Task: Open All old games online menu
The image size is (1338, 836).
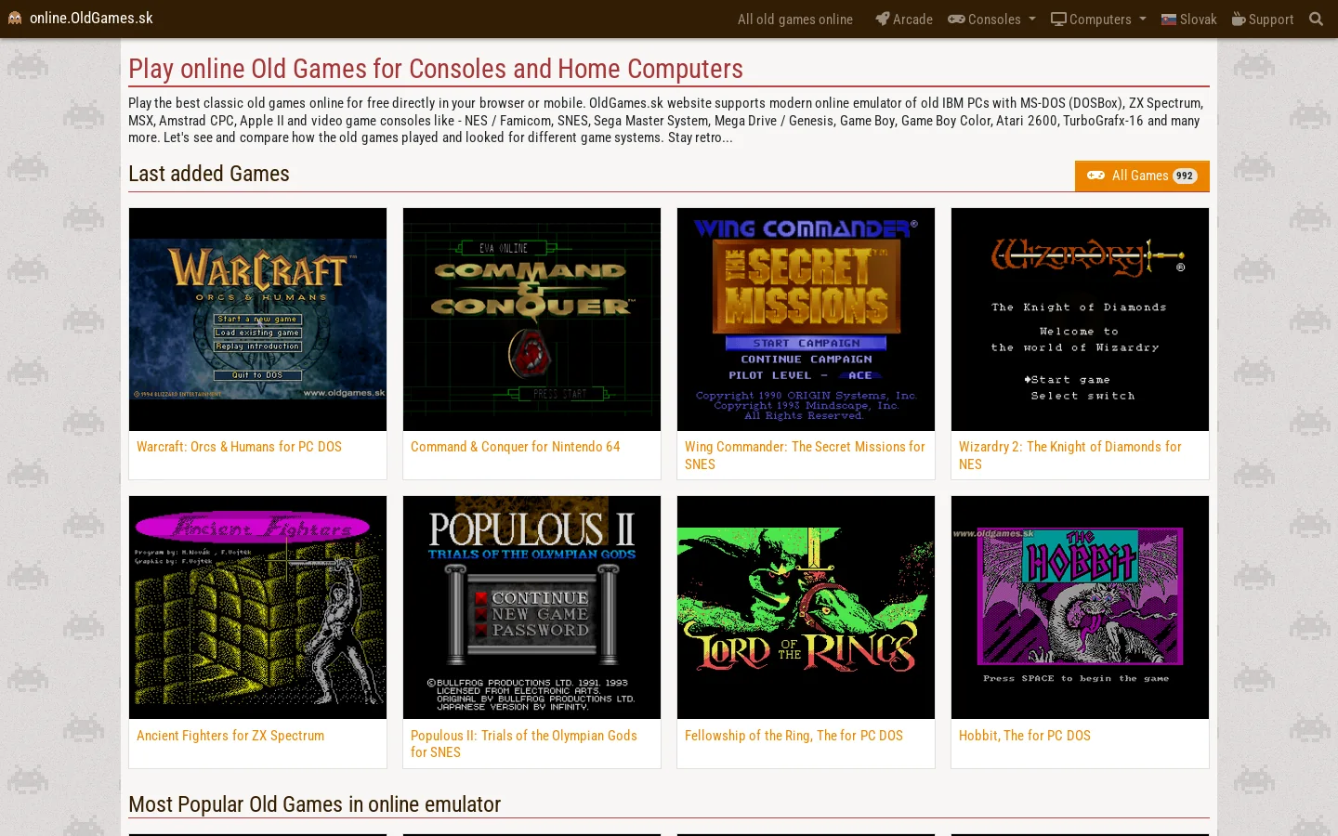Action: tap(795, 19)
